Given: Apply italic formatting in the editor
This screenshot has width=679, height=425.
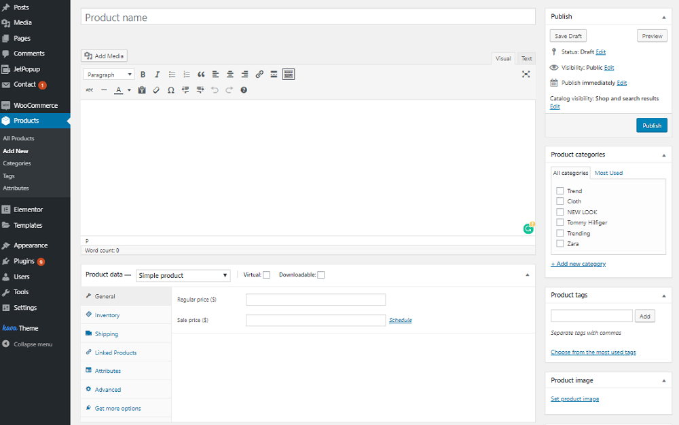Looking at the screenshot, I should point(157,75).
